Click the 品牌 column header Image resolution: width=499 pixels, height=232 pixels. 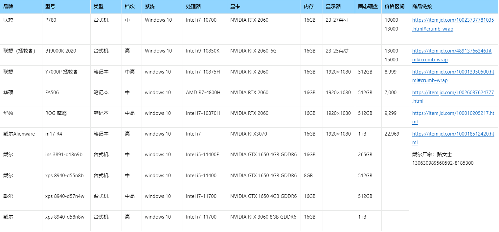click(x=9, y=7)
